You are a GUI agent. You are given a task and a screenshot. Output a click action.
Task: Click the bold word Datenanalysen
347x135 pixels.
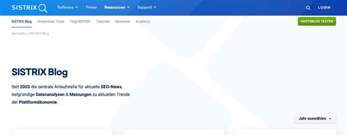pos(50,94)
